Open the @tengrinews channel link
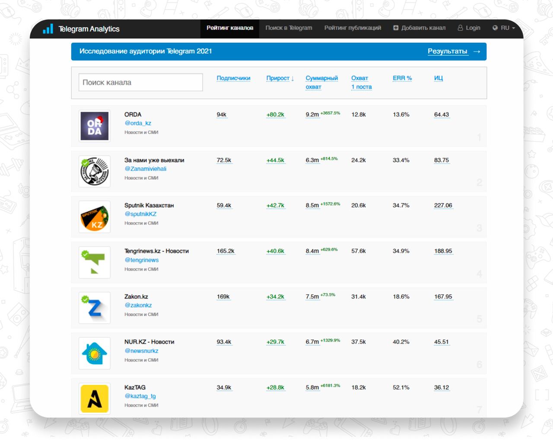This screenshot has height=442, width=553. tap(142, 260)
